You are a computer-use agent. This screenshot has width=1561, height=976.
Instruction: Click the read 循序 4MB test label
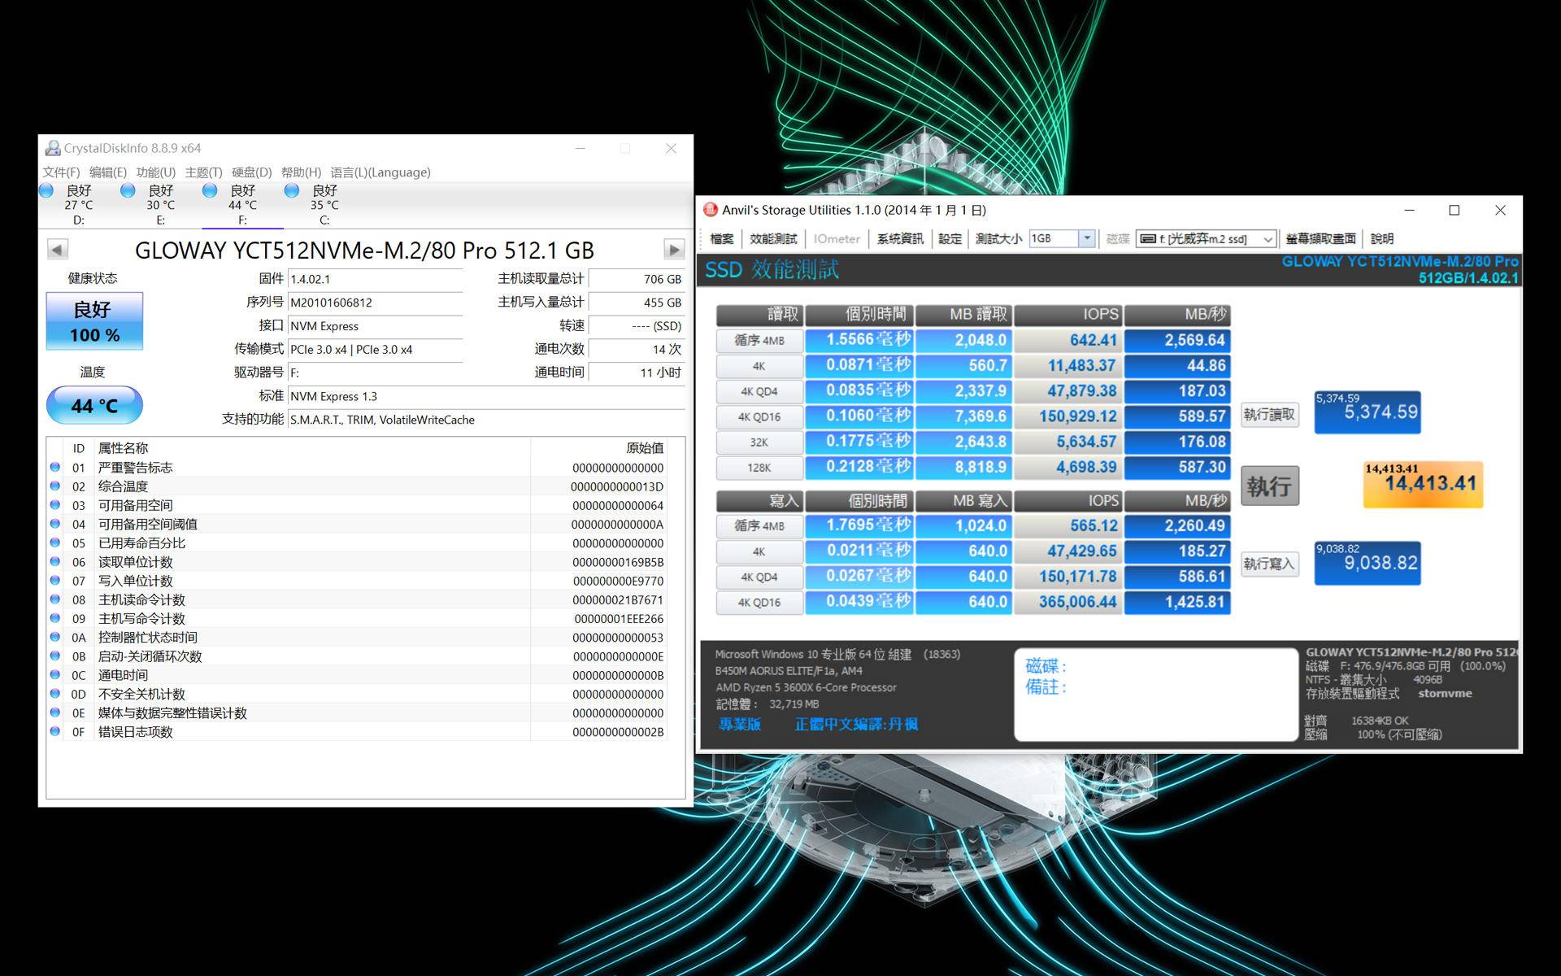(759, 340)
